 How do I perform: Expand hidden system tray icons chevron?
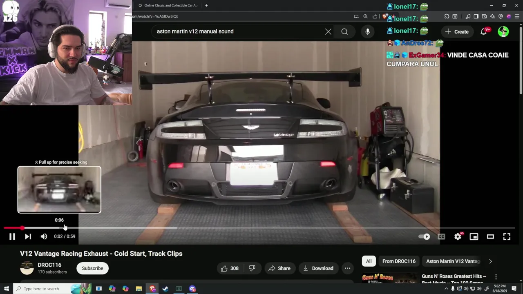446,289
